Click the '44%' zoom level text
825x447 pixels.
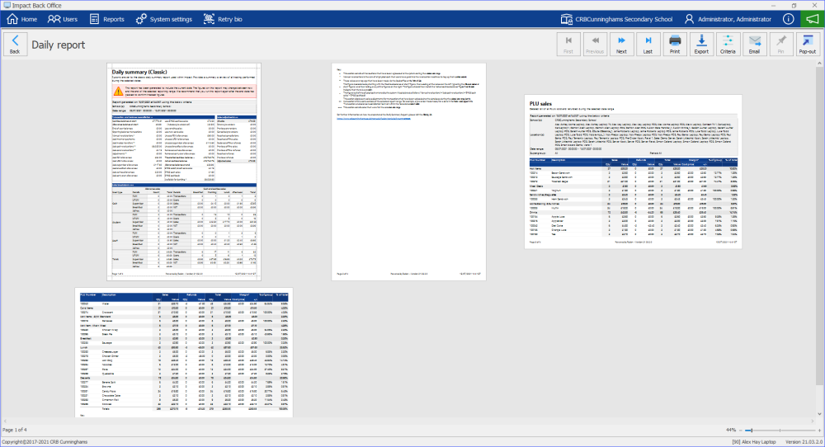click(x=730, y=431)
